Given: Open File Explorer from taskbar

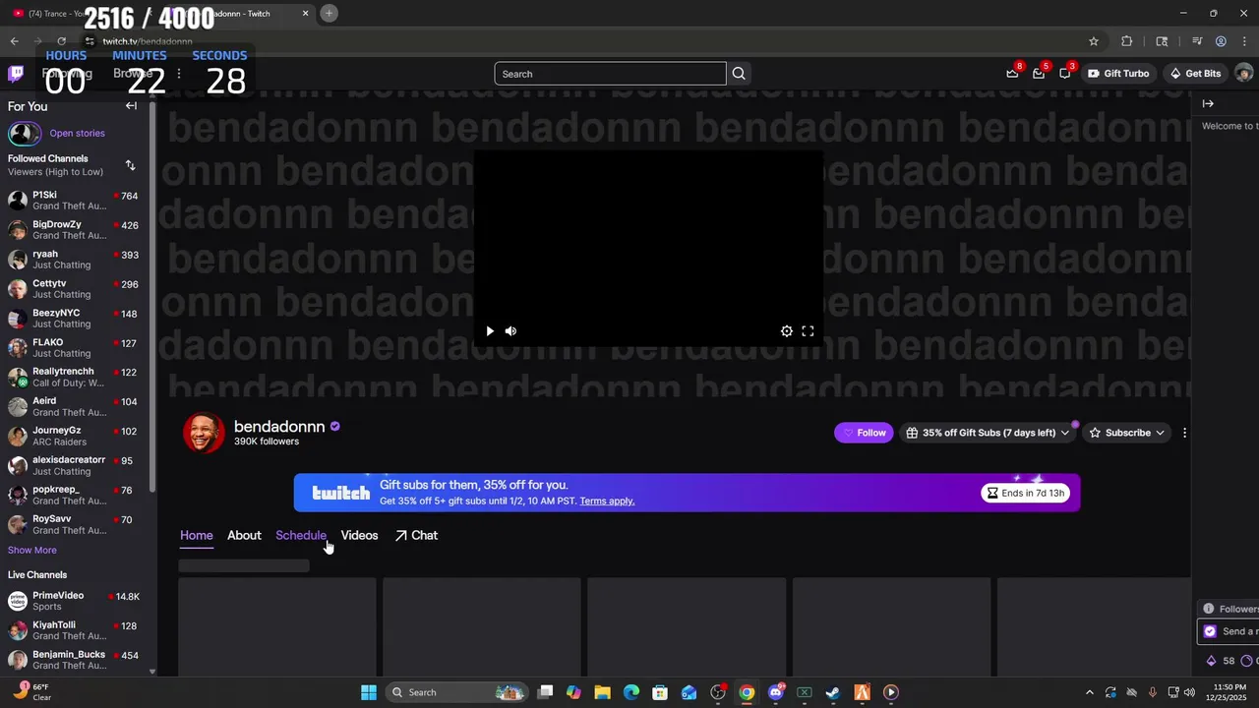Looking at the screenshot, I should coord(602,692).
